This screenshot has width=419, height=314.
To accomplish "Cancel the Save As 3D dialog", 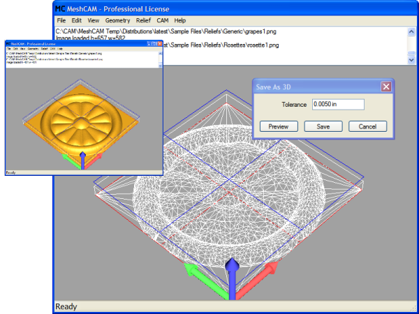I will pyautogui.click(x=367, y=126).
